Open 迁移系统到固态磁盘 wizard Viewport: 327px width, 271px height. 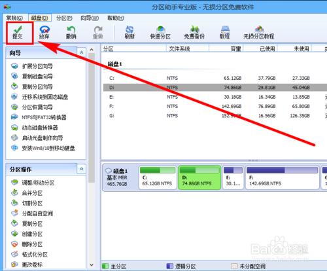(39, 97)
